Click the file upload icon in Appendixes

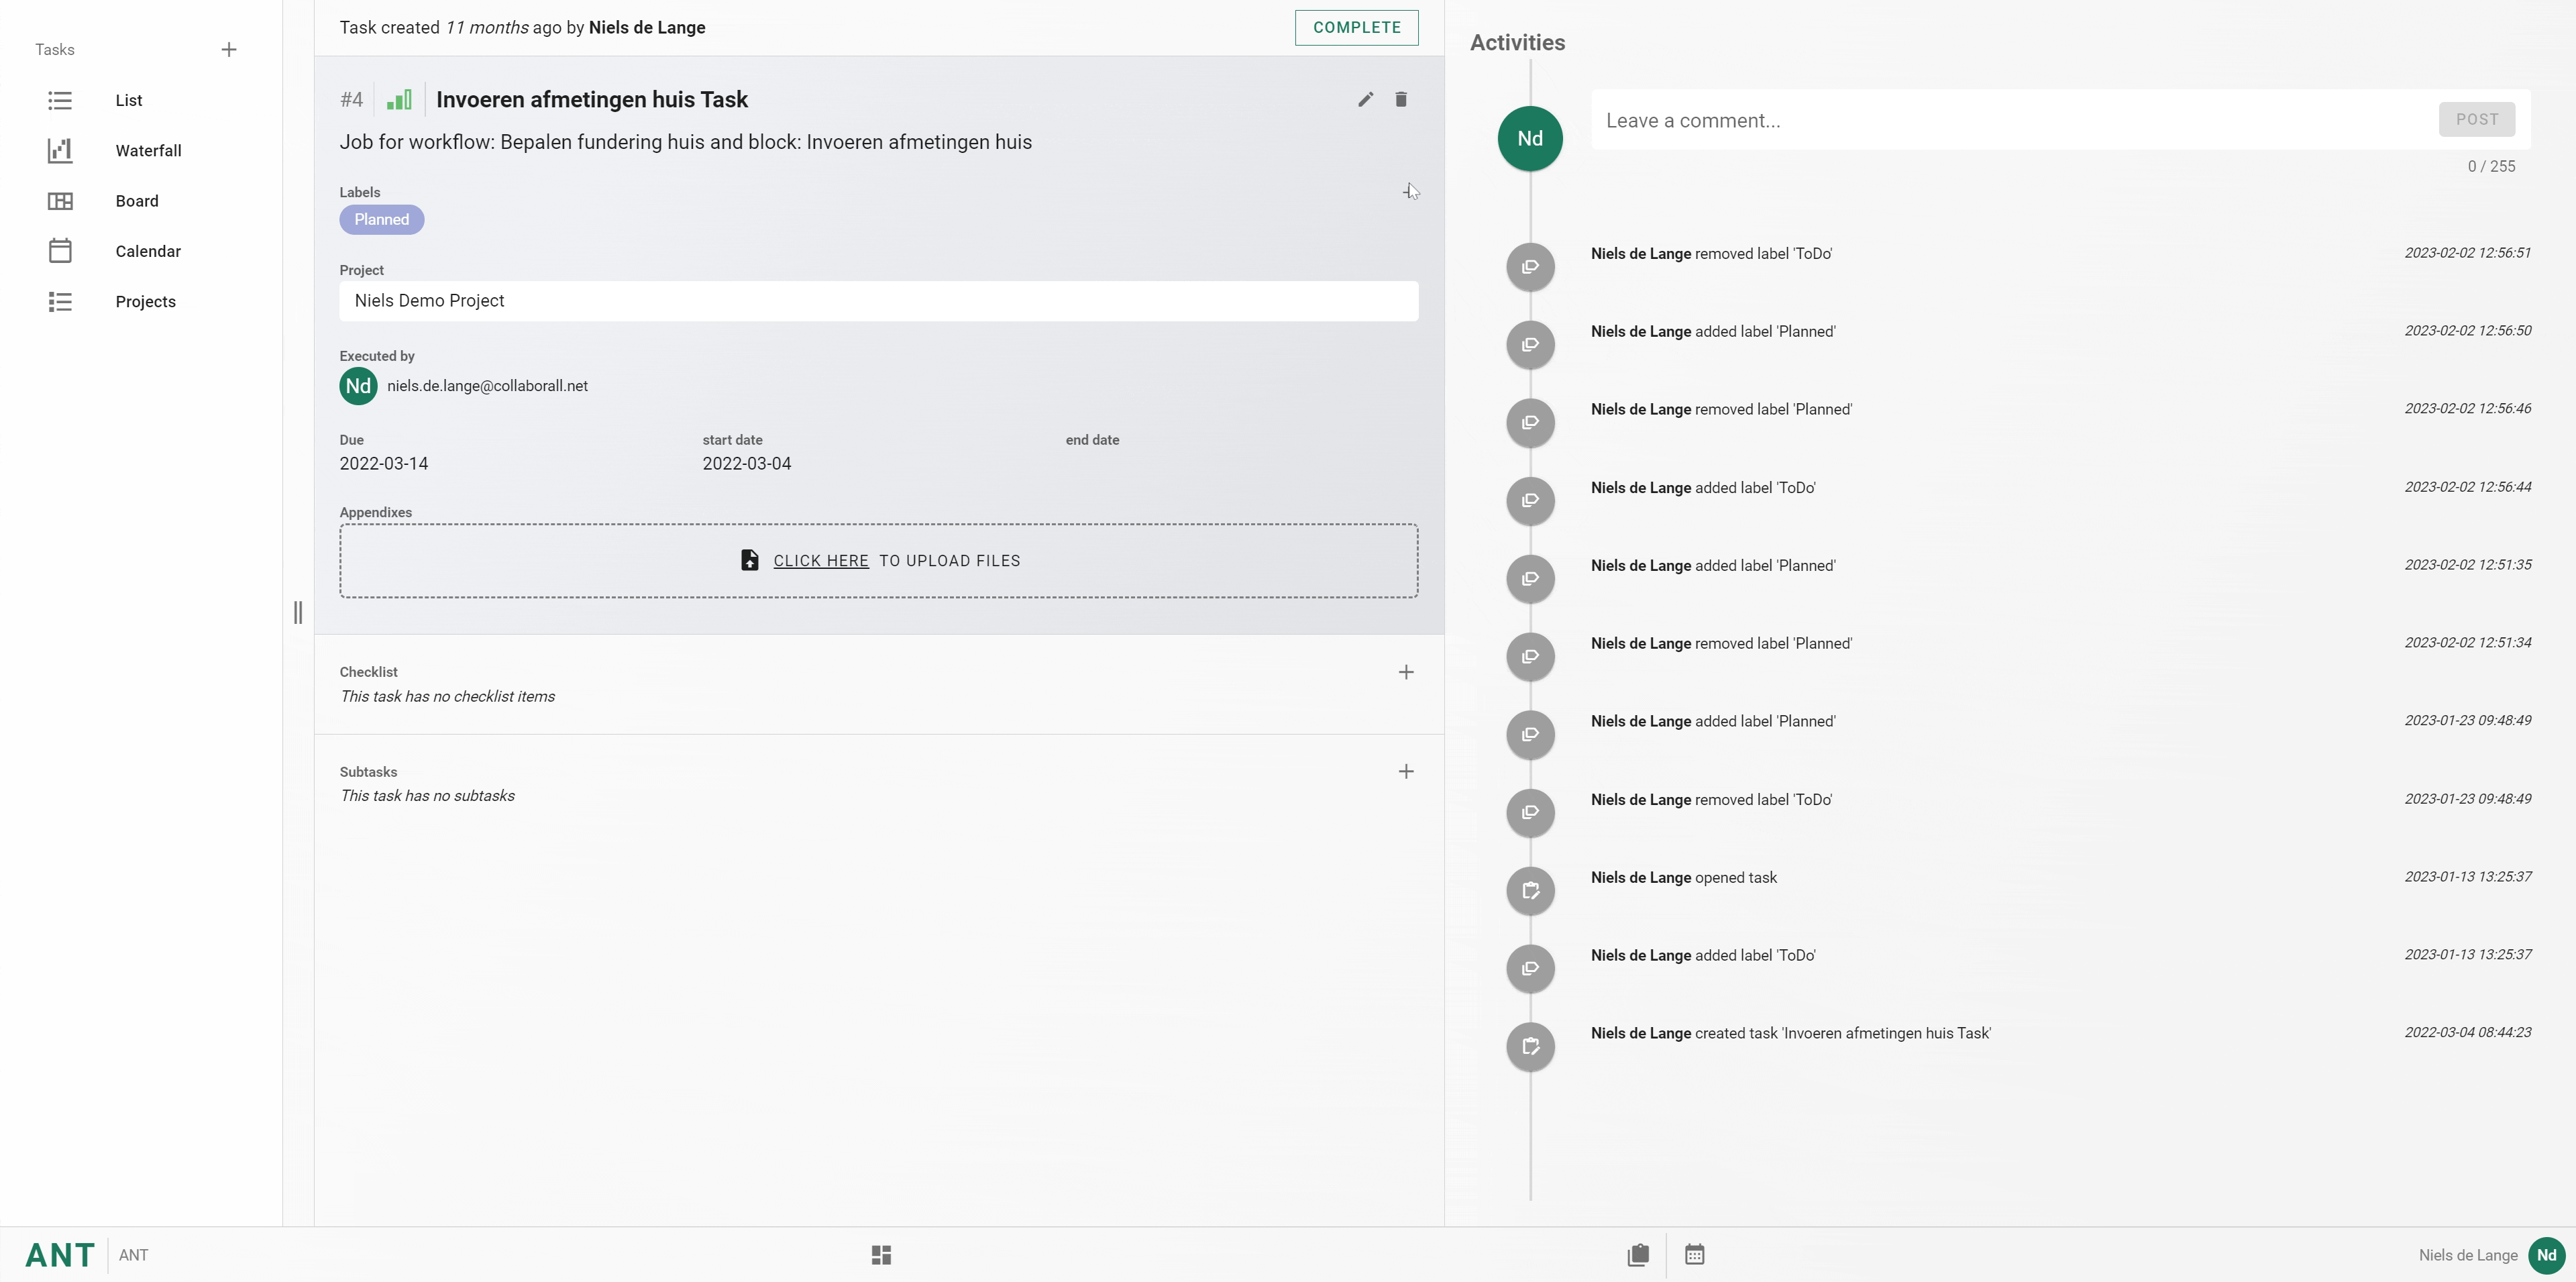[749, 560]
